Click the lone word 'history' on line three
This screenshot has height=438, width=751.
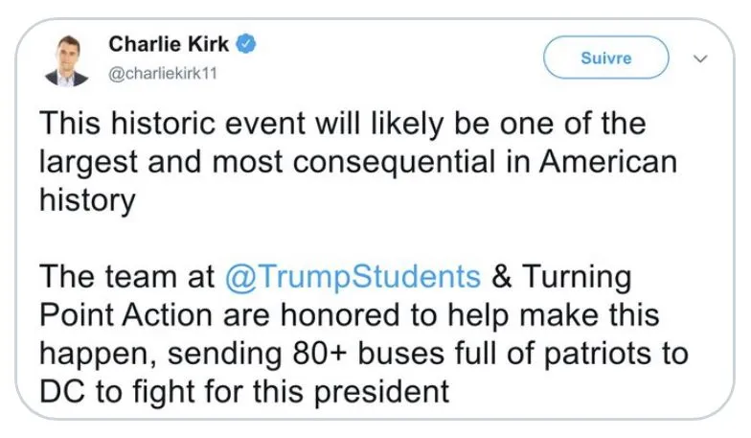click(x=85, y=200)
